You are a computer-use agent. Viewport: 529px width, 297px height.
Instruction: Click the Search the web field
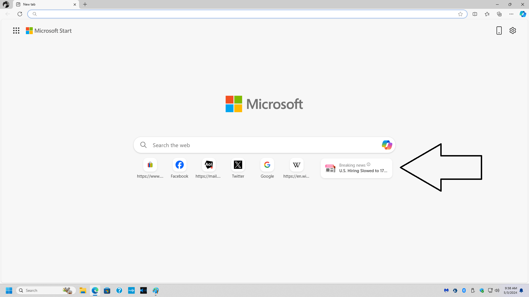click(259, 145)
